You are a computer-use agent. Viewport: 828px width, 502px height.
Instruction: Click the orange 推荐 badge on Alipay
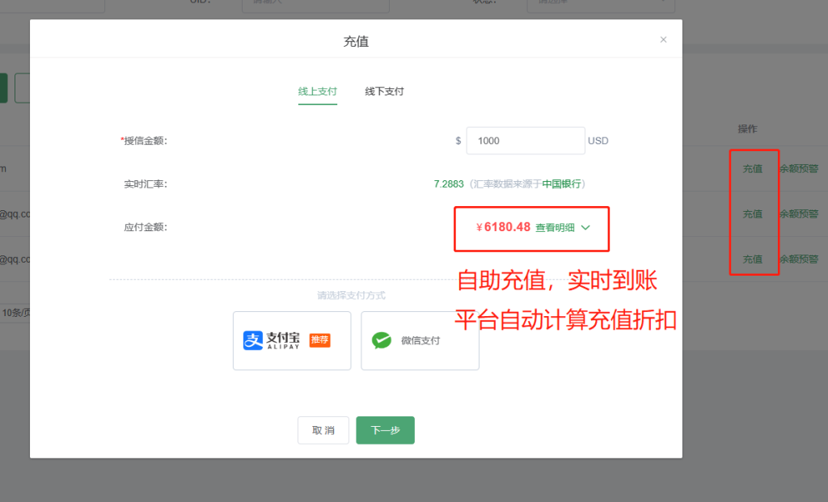click(x=319, y=340)
